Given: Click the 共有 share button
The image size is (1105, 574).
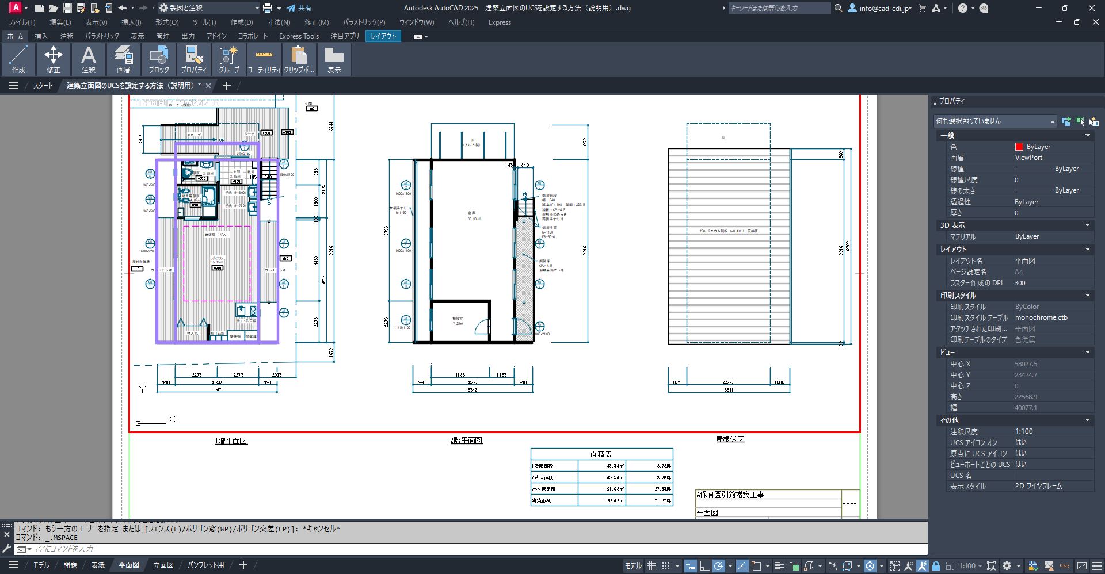Looking at the screenshot, I should pyautogui.click(x=300, y=8).
